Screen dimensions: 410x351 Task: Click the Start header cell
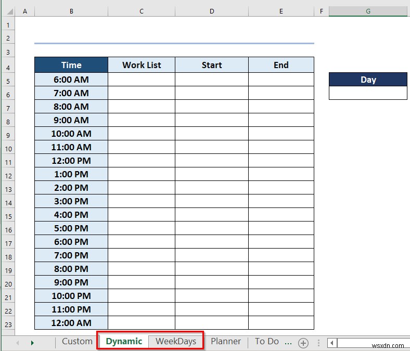pyautogui.click(x=212, y=65)
